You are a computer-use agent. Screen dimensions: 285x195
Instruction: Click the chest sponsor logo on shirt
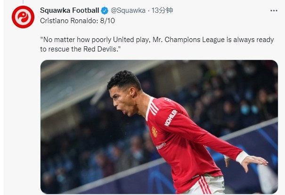coord(161,146)
